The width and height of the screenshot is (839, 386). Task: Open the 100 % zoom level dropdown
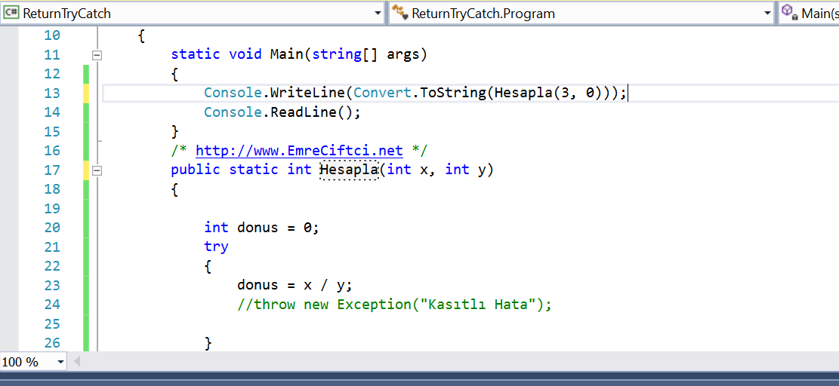(x=60, y=362)
